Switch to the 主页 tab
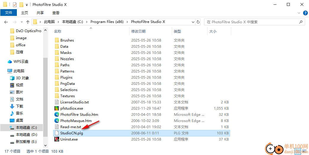This screenshot has width=309, height=155. [25, 13]
